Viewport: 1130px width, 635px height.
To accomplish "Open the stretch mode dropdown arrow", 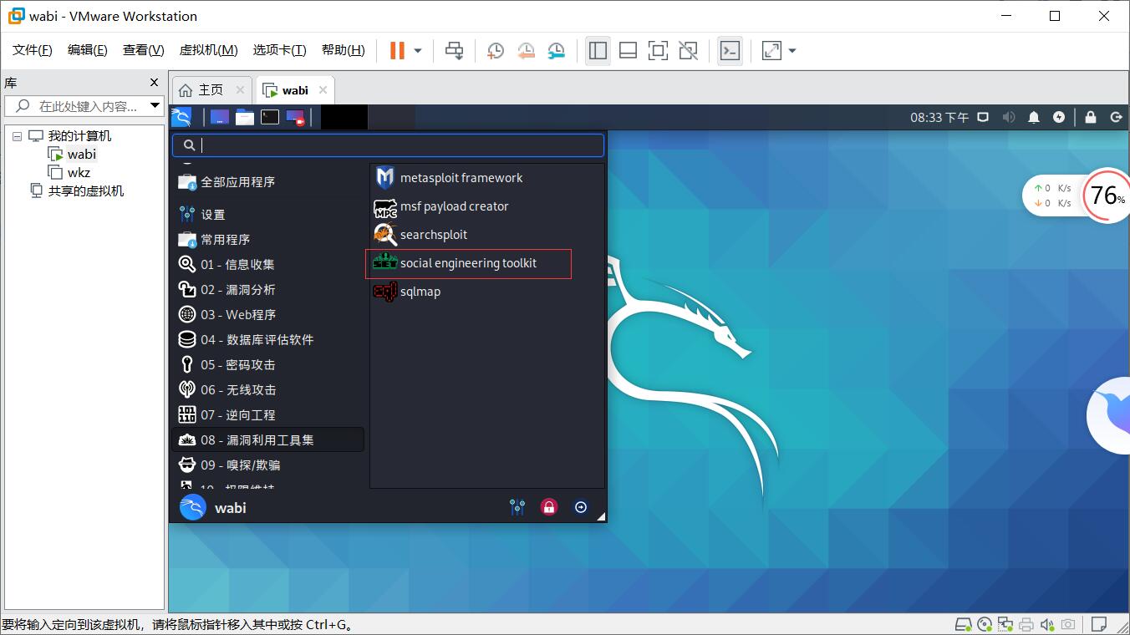I will coord(792,51).
